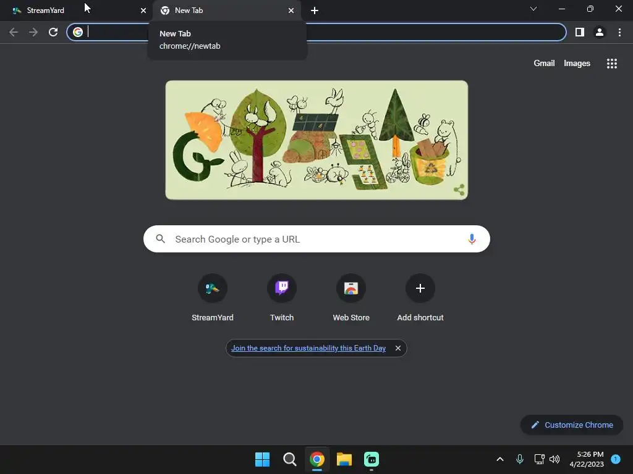
Task: Reload the current page
Action: tap(53, 32)
